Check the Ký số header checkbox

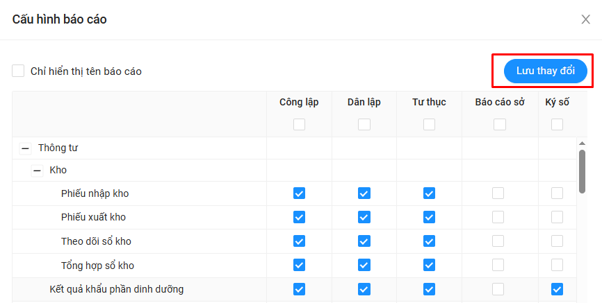[557, 125]
